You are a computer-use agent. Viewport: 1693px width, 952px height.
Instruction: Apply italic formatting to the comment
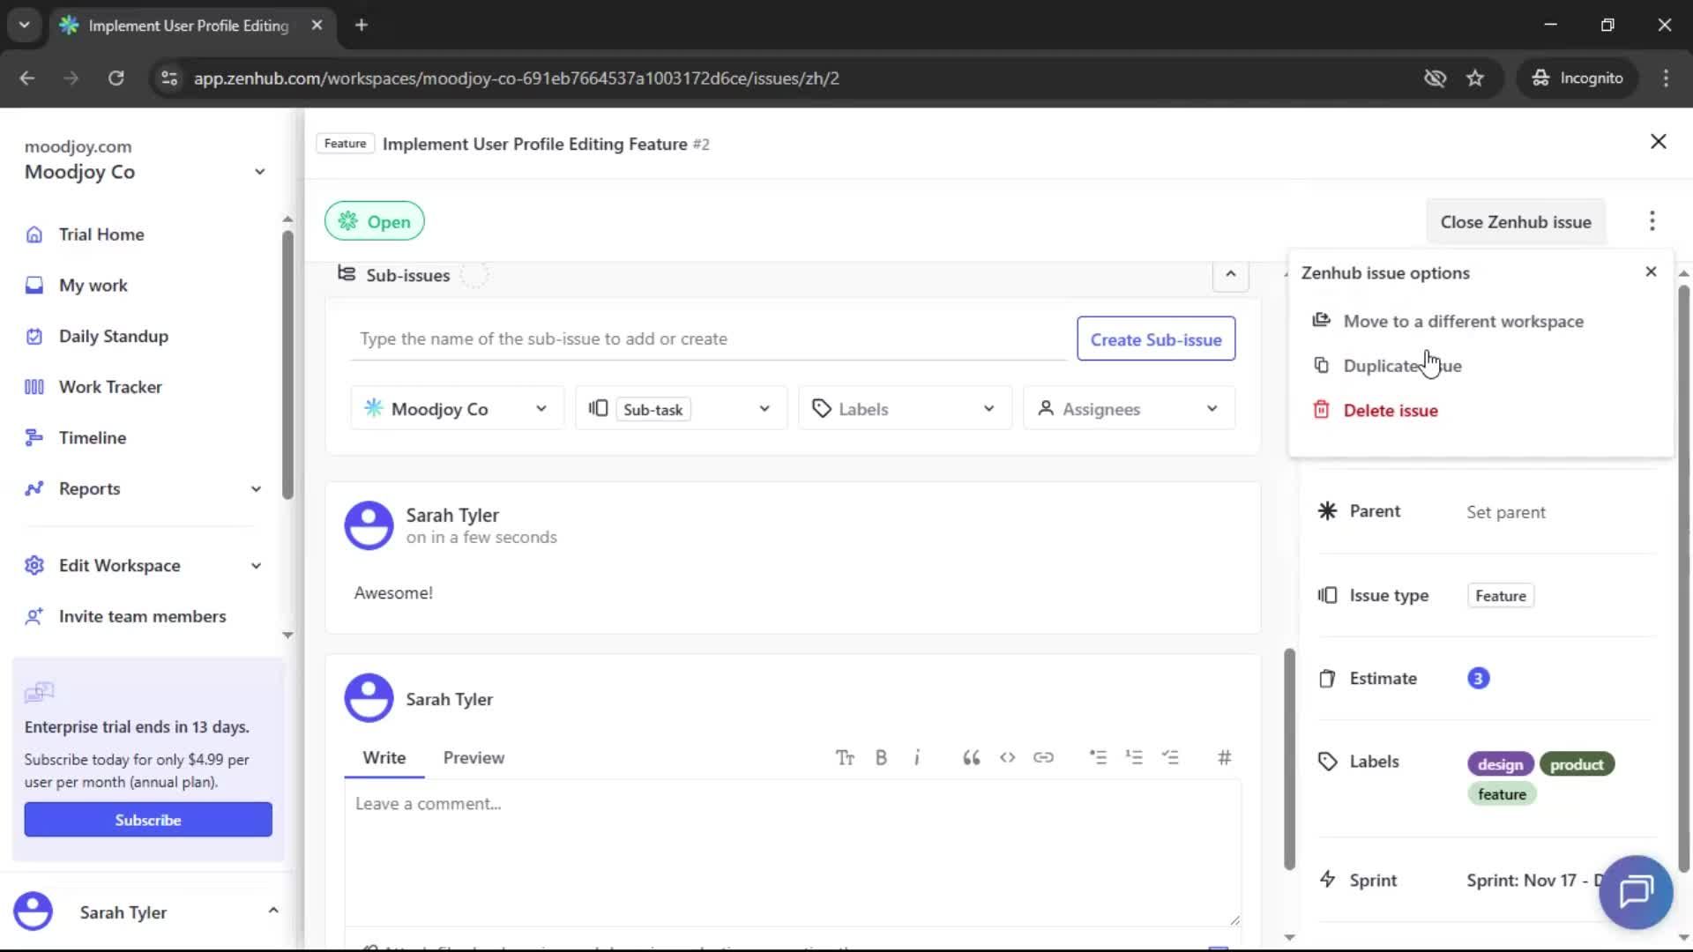[x=917, y=757]
